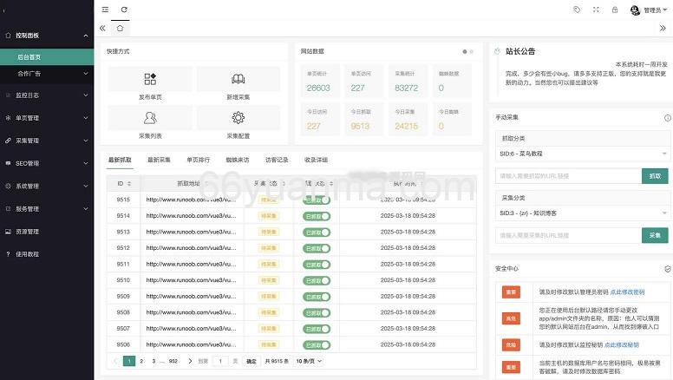This screenshot has height=380, width=673.
Task: Select 后台首页 in the sidebar
Action: click(x=47, y=56)
